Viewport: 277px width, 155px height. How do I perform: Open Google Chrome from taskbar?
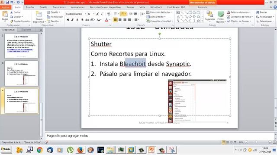tap(40, 150)
